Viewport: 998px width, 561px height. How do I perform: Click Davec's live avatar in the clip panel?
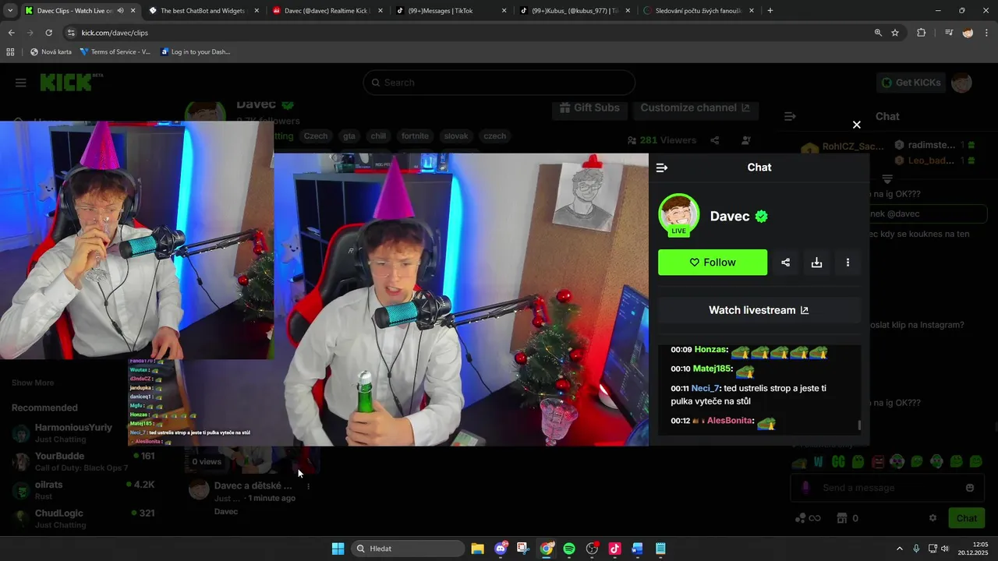pyautogui.click(x=679, y=215)
